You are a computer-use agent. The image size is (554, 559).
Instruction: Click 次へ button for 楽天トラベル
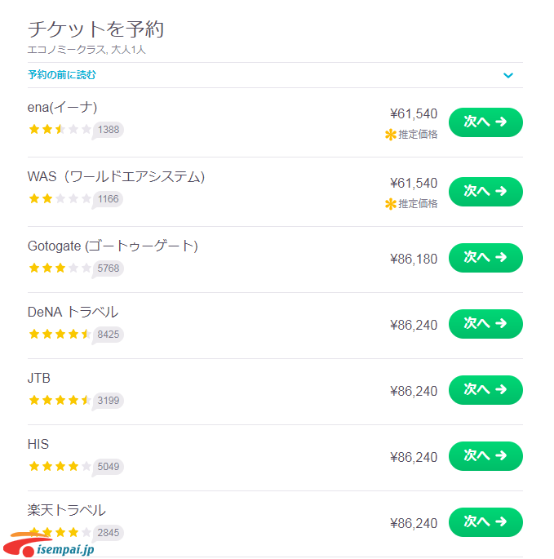485,522
